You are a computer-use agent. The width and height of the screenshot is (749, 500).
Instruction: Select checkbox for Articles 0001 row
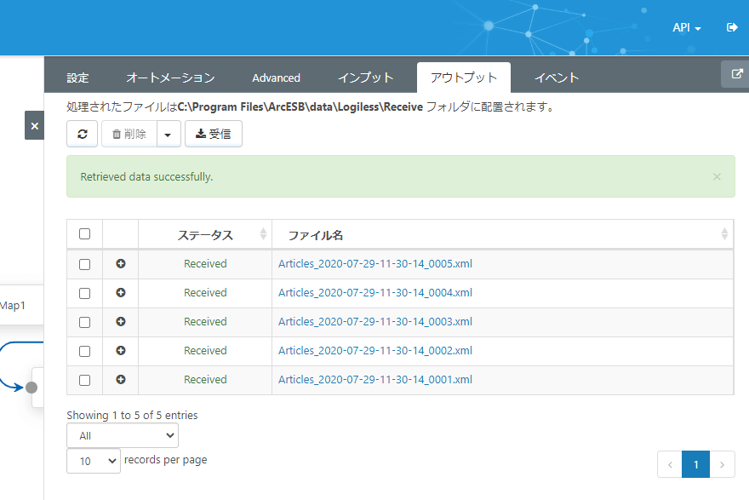click(x=84, y=380)
